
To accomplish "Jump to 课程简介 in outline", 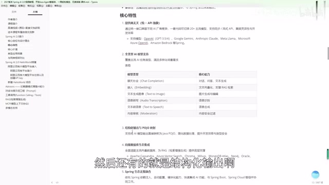I will [12, 24].
